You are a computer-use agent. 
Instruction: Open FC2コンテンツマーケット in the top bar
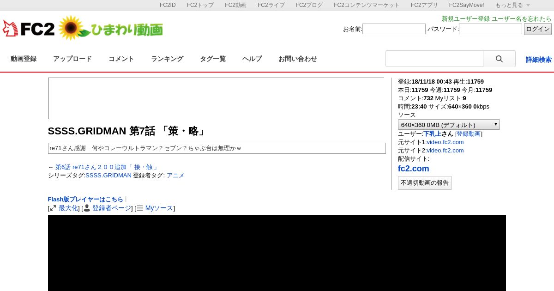367,5
